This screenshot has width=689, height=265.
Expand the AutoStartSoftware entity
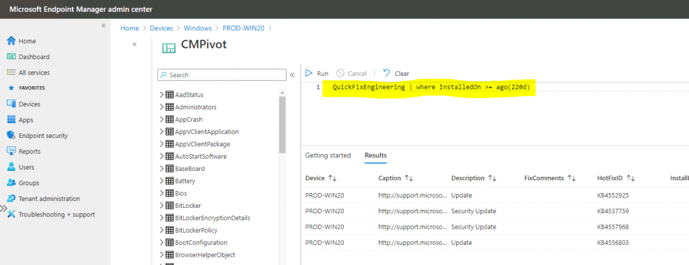[161, 156]
